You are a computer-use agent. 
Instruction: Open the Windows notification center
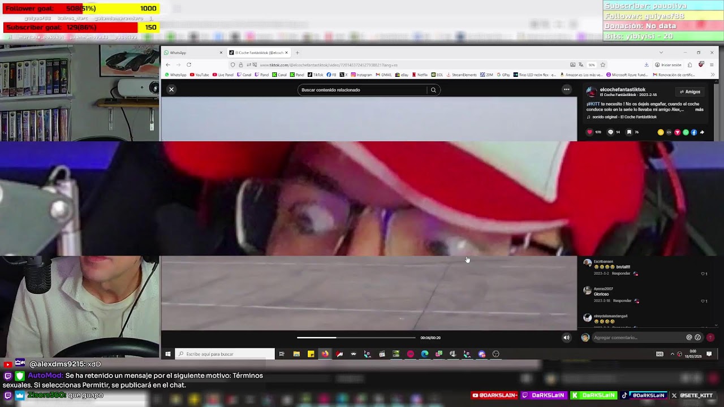tap(710, 354)
